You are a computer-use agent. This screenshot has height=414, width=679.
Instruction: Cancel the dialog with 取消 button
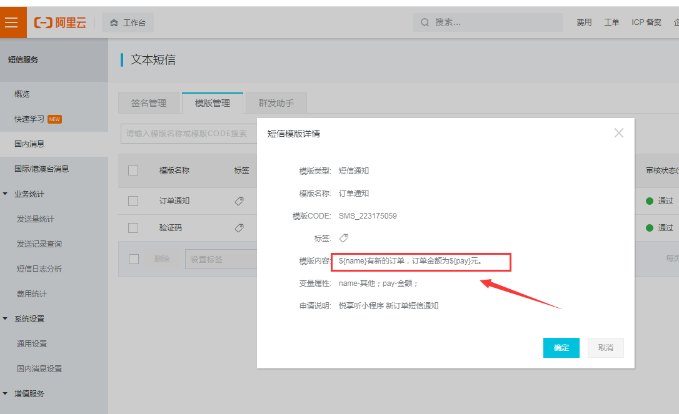(605, 348)
